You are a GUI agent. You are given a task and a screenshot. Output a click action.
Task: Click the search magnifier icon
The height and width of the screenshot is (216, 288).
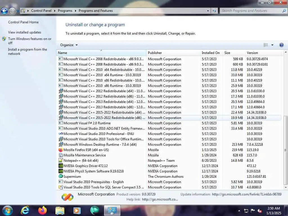(x=284, y=11)
